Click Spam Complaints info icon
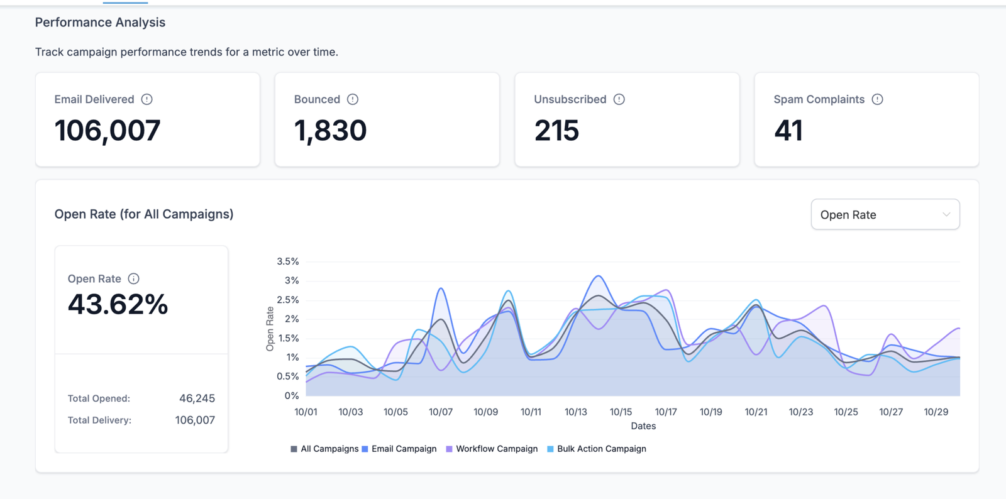This screenshot has height=499, width=1006. (x=878, y=99)
